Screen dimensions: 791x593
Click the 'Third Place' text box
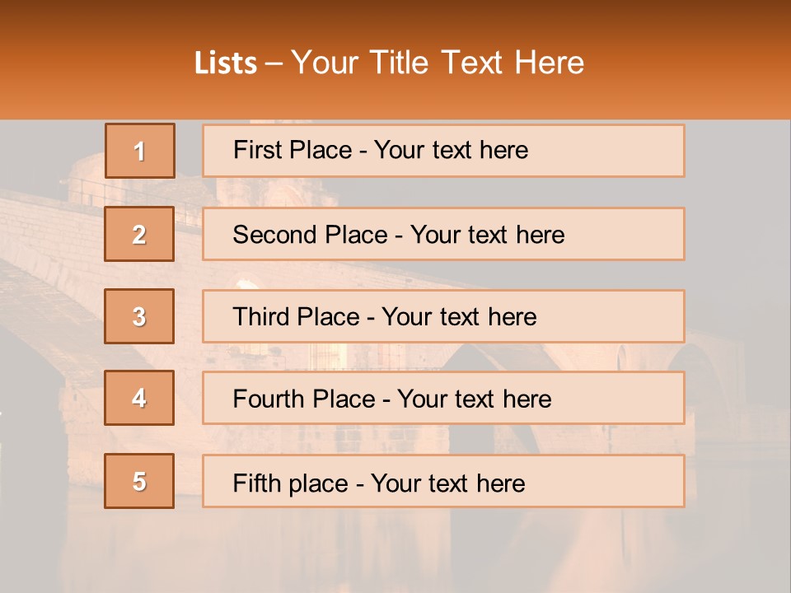point(443,316)
